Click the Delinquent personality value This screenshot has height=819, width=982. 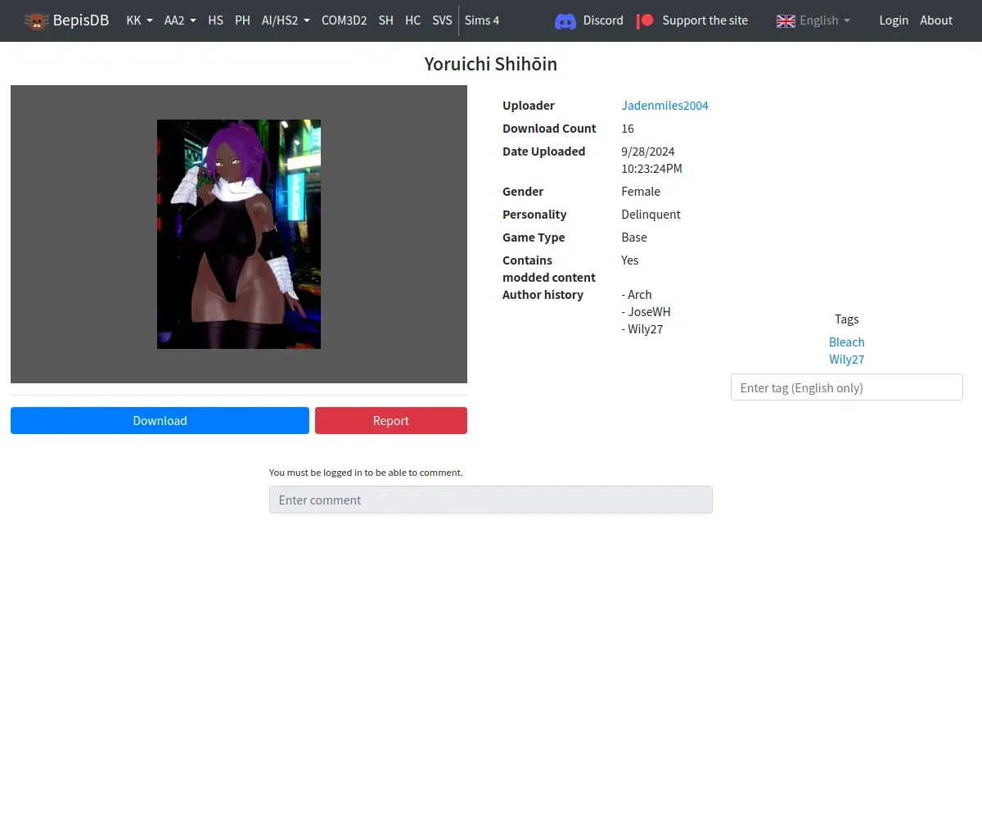pyautogui.click(x=651, y=215)
